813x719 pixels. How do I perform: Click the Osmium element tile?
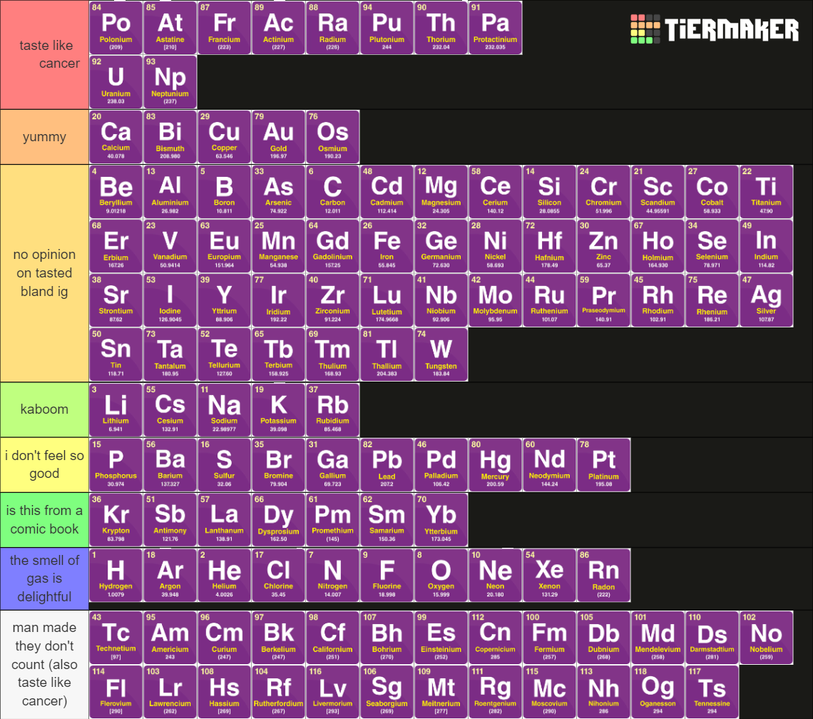coord(332,137)
